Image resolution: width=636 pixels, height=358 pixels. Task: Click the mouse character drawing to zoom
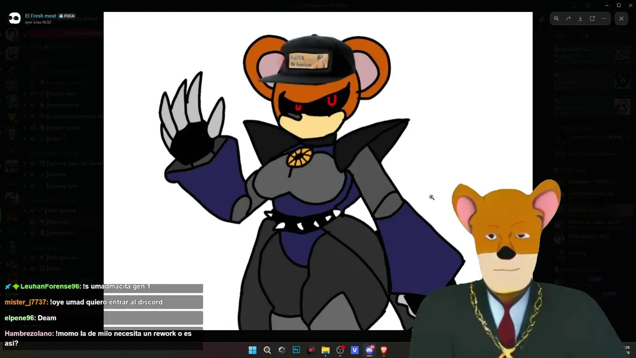click(318, 171)
